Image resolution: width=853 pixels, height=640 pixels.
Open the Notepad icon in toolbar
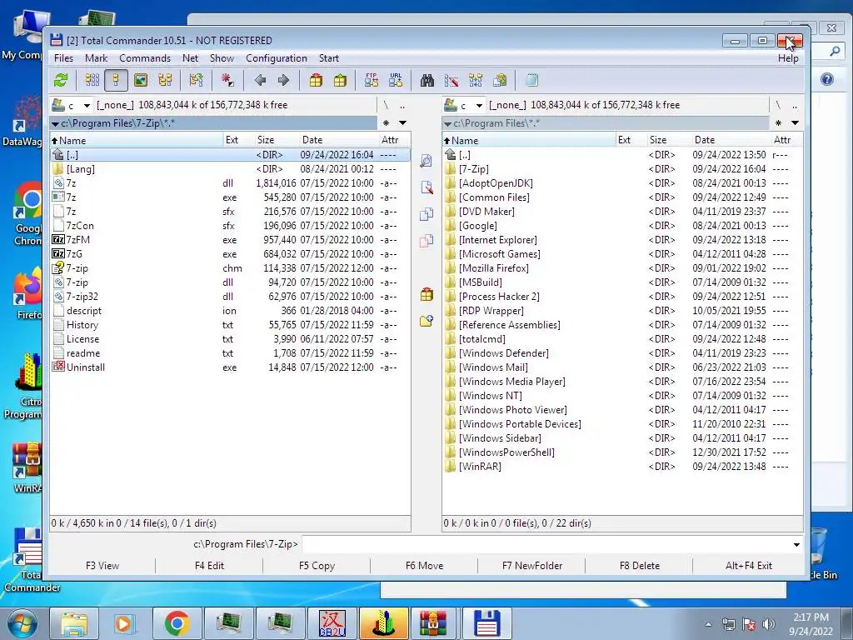point(531,81)
